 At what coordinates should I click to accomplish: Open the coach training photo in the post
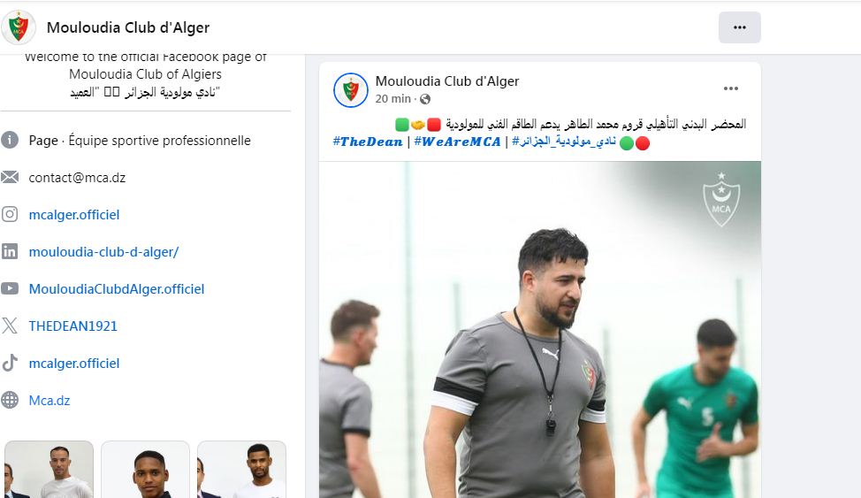click(540, 329)
